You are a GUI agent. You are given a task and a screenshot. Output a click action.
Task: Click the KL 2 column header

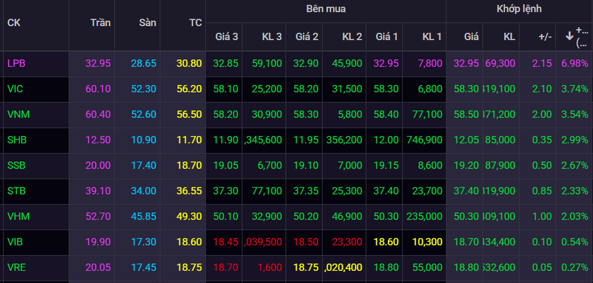pyautogui.click(x=352, y=37)
